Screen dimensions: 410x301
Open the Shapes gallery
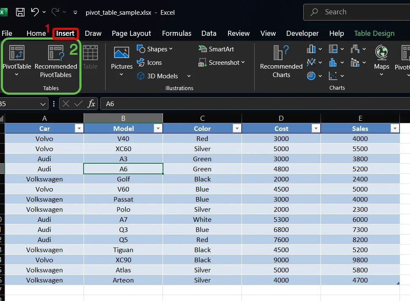click(x=155, y=49)
